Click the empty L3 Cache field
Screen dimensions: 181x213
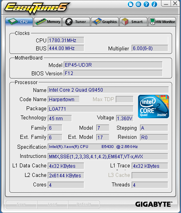tap(150, 175)
